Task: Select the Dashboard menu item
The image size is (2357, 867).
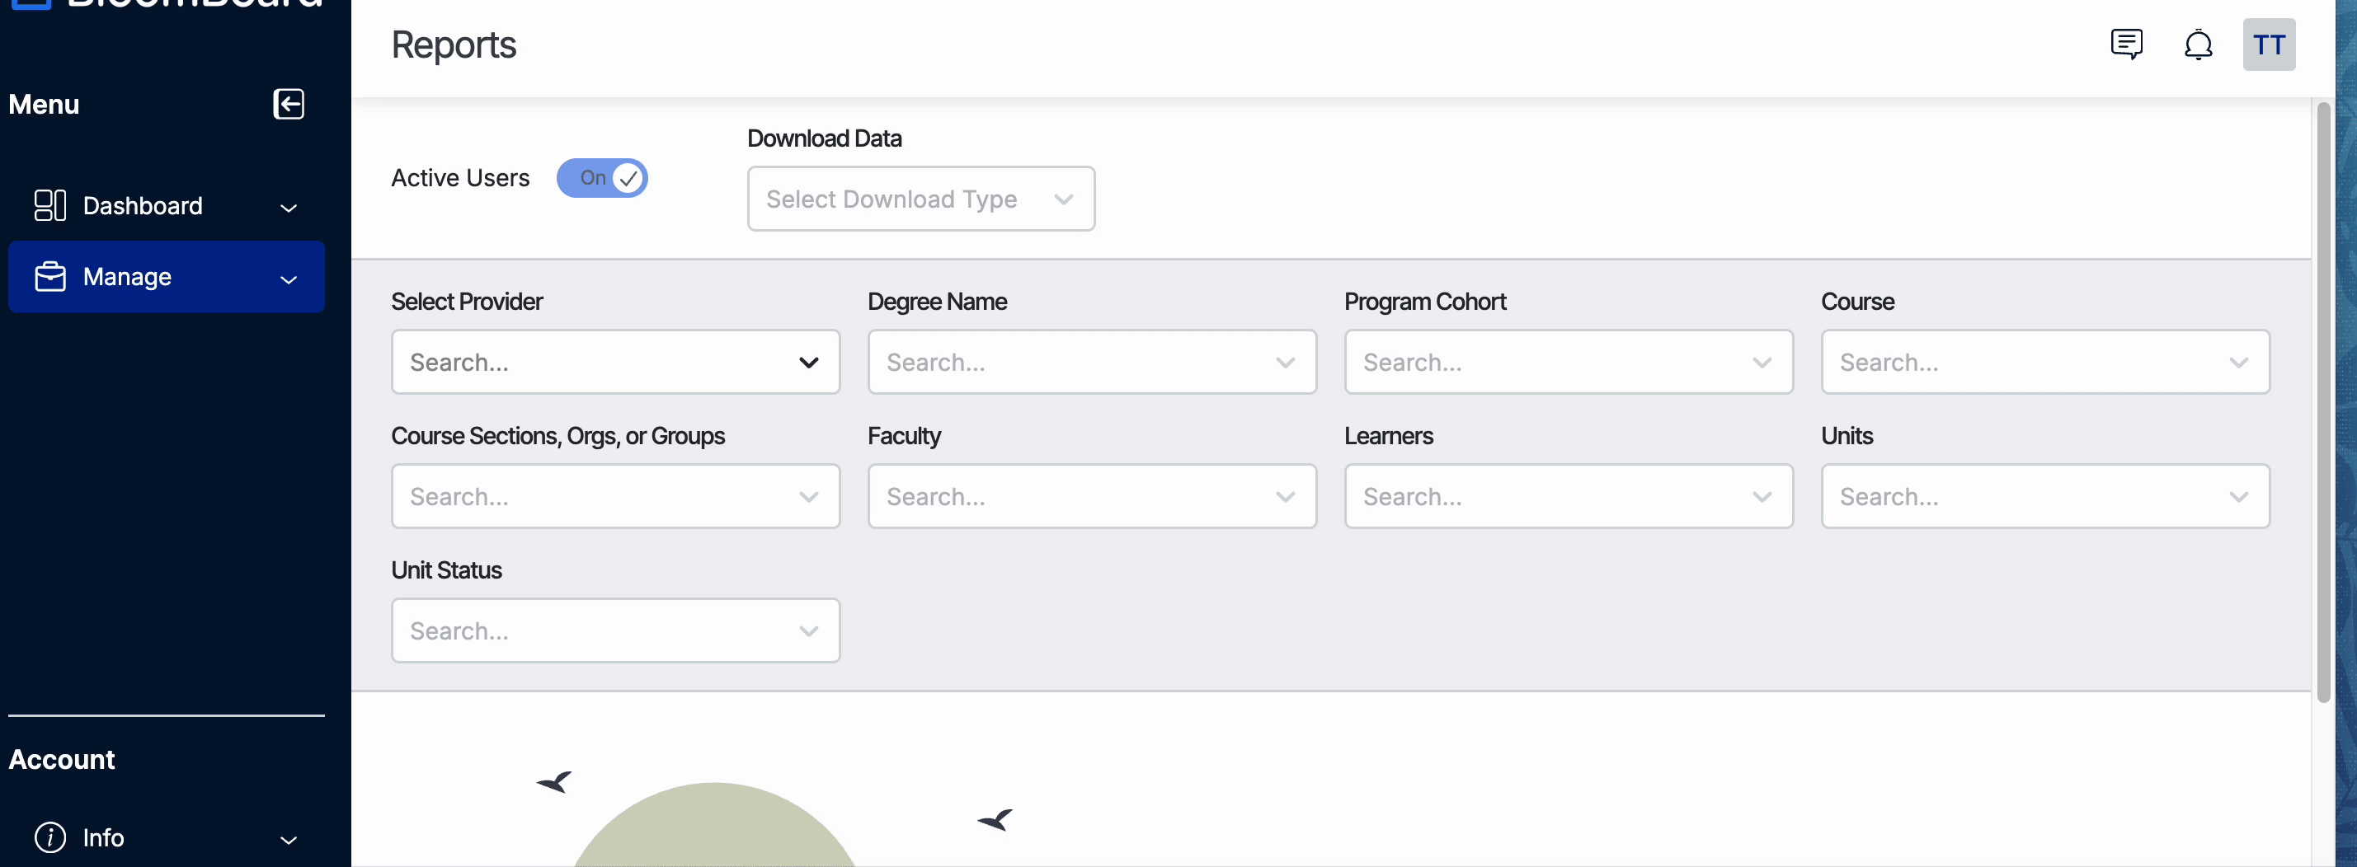Action: point(166,206)
